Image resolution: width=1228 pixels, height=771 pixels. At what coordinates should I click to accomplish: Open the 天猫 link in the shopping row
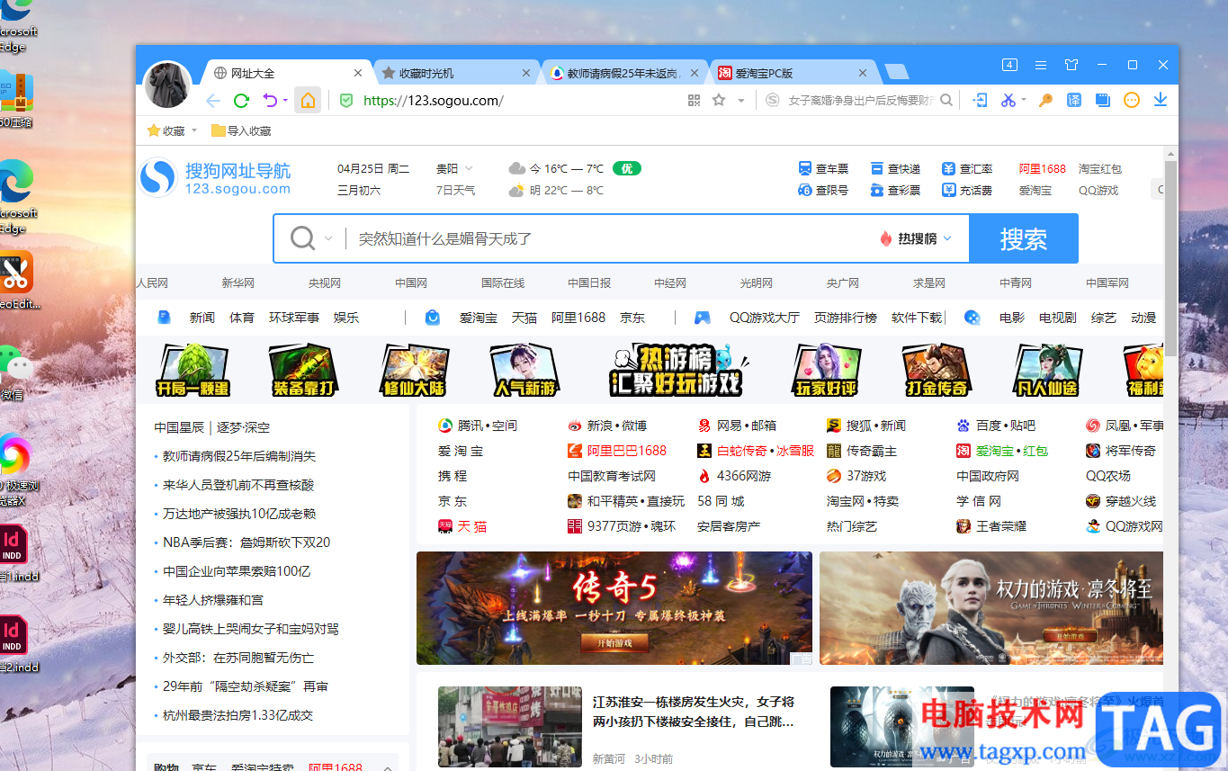(x=524, y=318)
